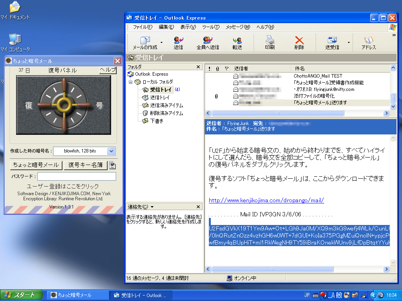The image size is (402, 301).
Task: Open the 送受信 dropdown arrow
Action: 349,42
